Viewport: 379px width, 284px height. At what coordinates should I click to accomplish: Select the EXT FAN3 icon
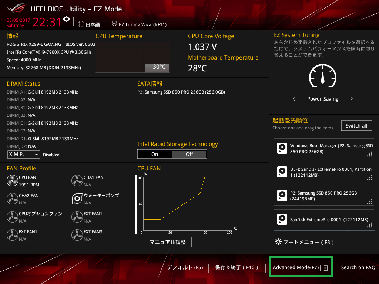77,235
